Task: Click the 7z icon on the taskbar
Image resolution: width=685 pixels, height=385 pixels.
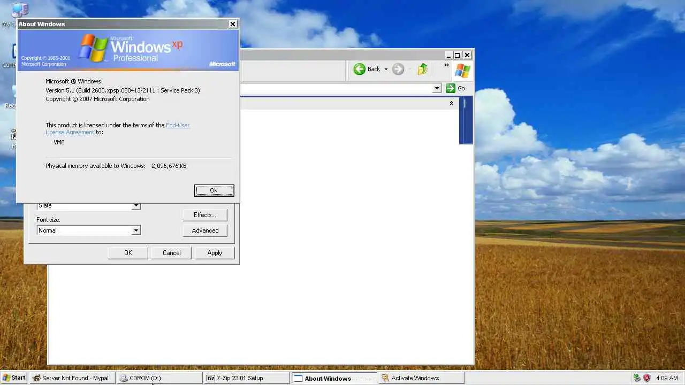Action: tap(211, 378)
